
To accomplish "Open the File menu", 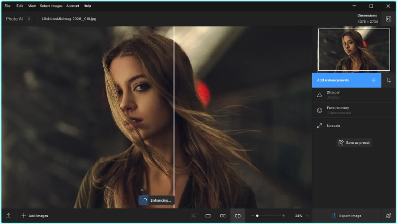I will tap(7, 6).
